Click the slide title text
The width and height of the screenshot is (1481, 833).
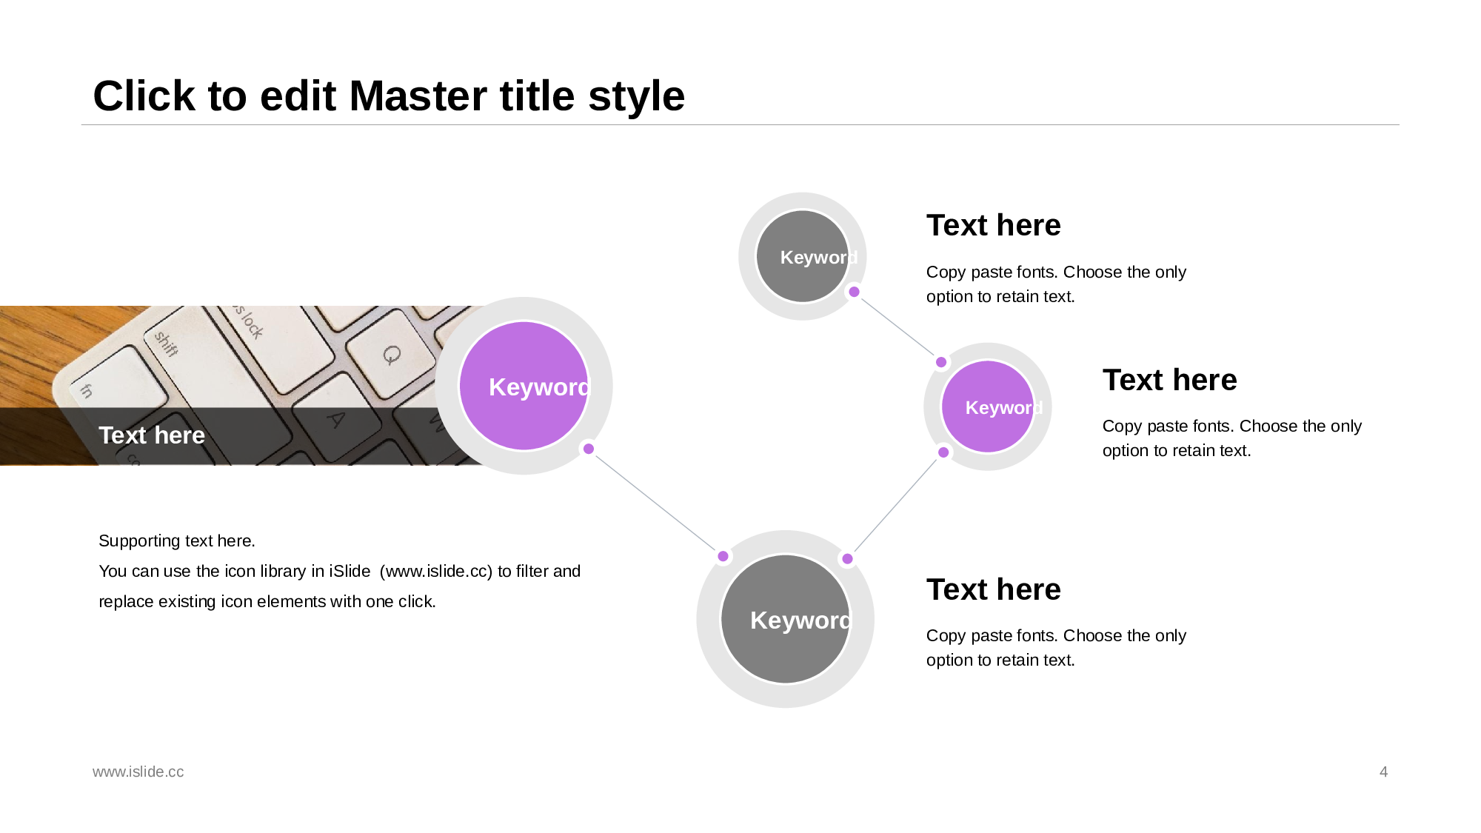click(x=389, y=96)
